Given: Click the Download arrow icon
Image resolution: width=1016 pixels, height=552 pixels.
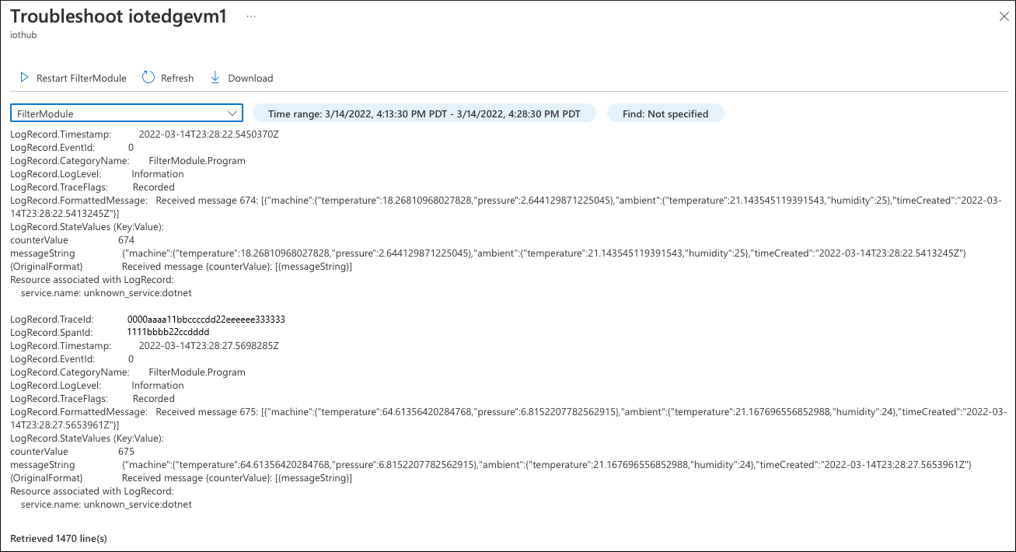Looking at the screenshot, I should [215, 77].
